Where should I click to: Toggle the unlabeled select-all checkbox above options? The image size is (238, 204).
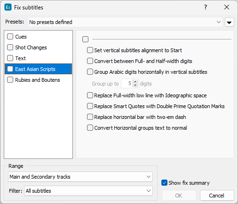tap(86, 39)
